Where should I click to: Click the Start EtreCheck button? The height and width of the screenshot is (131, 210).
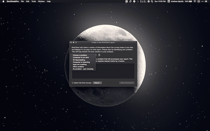[x=127, y=83]
